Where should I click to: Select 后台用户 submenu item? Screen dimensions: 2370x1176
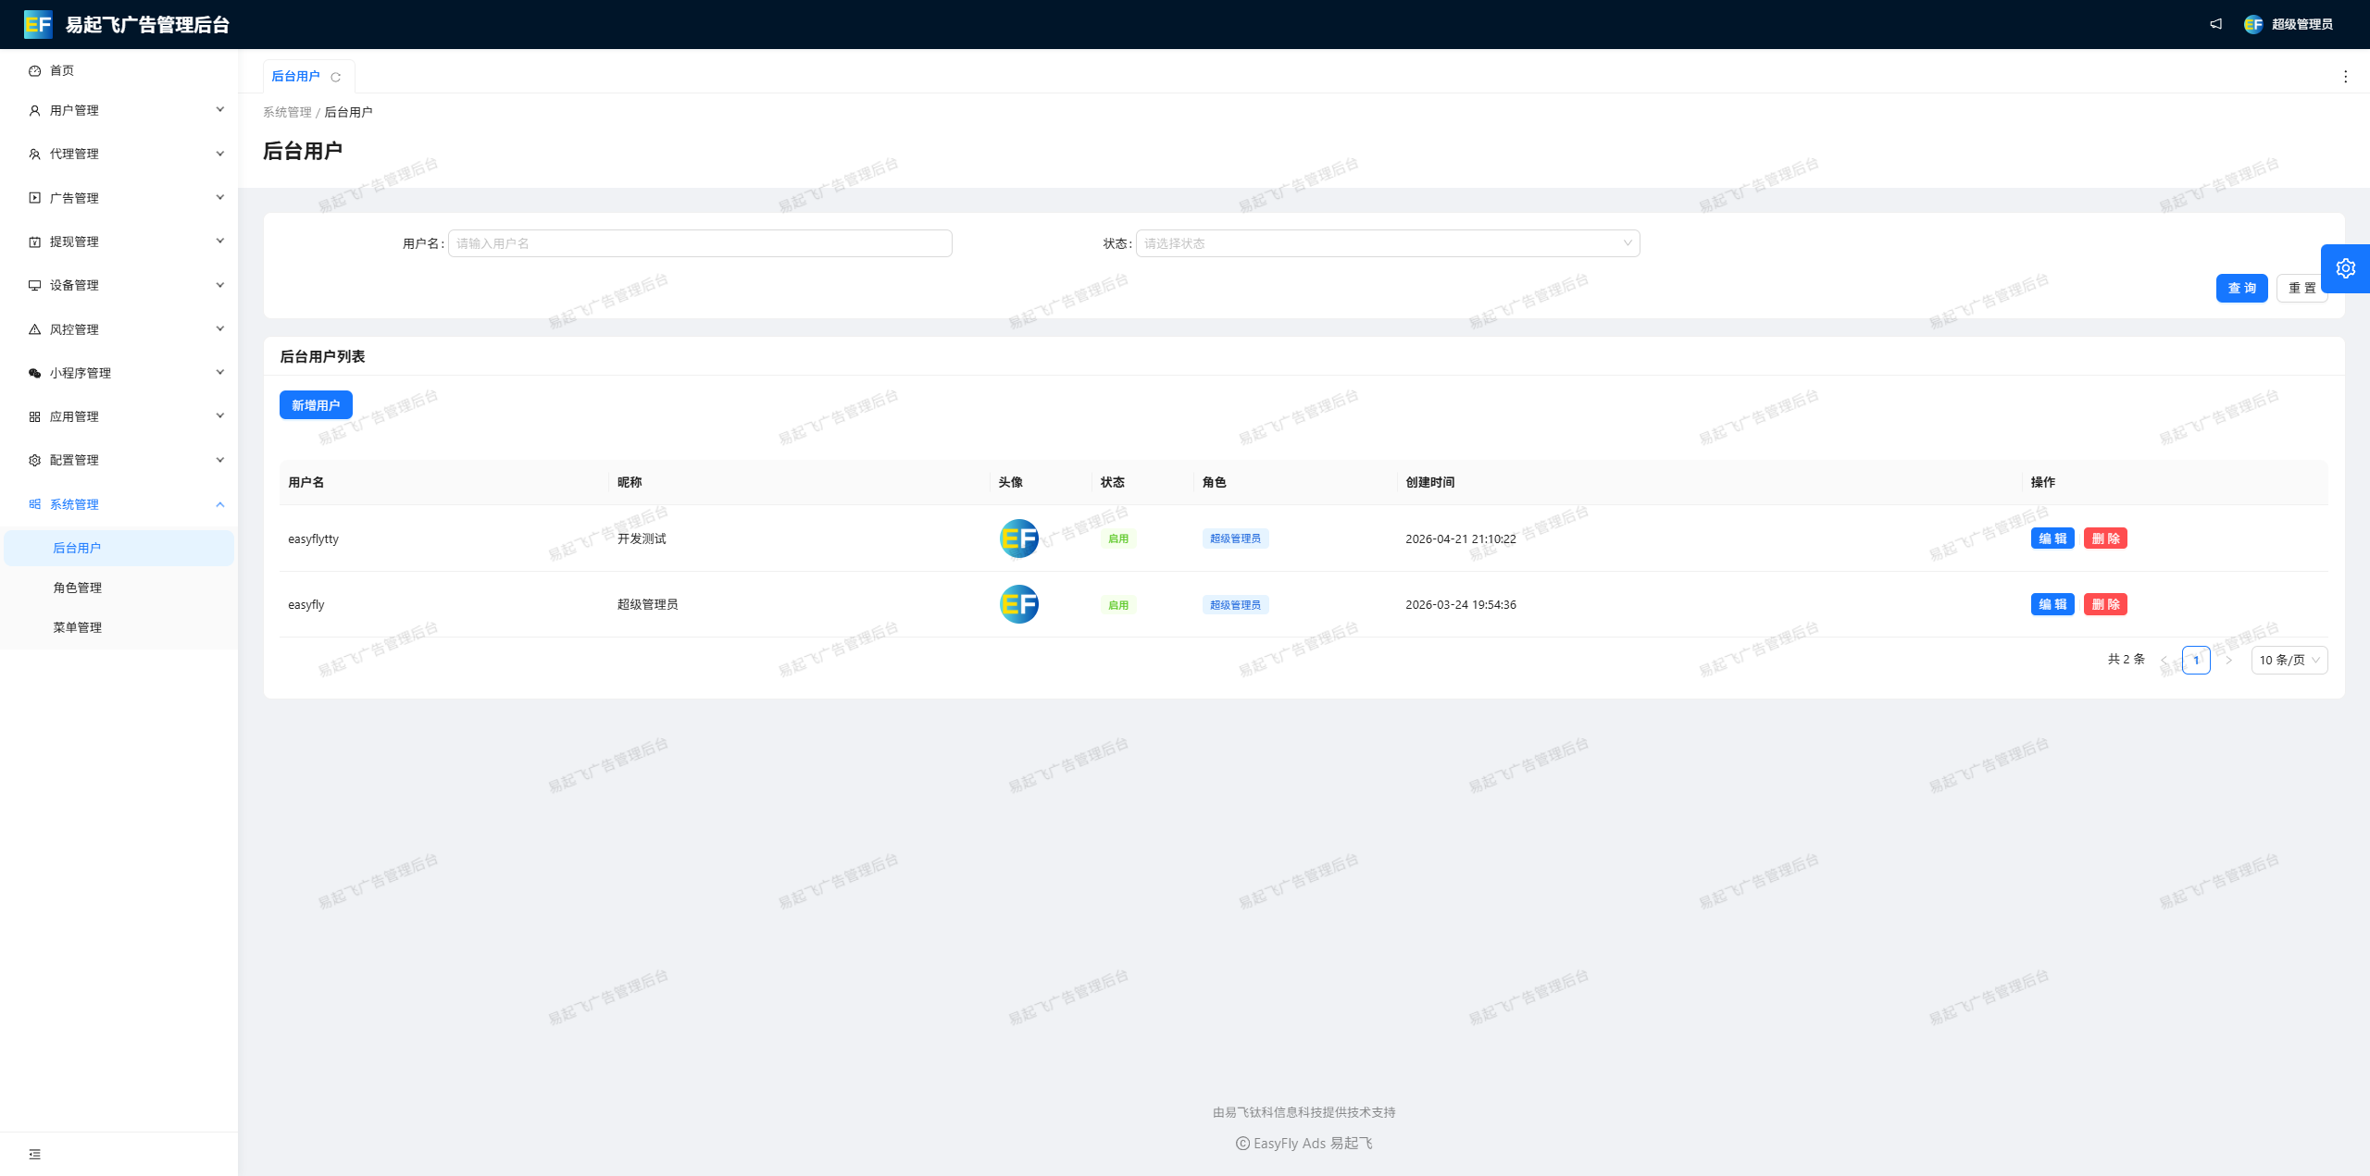[x=118, y=548]
